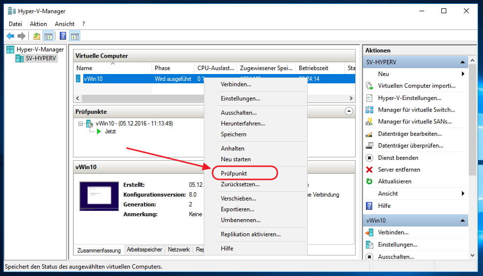Choose Verbinden... in the context menu

pos(256,84)
